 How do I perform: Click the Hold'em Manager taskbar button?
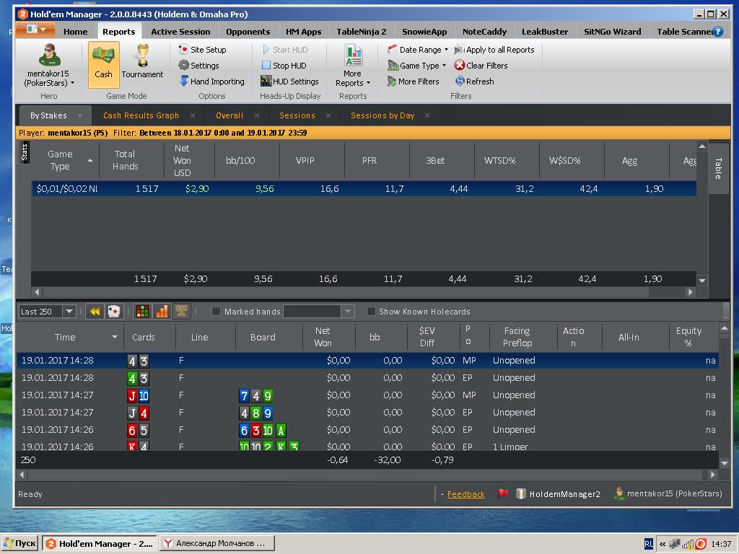(100, 543)
